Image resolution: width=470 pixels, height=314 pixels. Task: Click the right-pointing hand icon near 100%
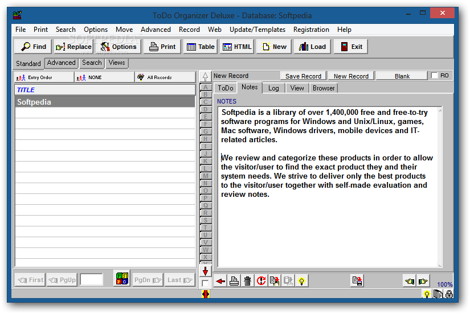(x=423, y=281)
